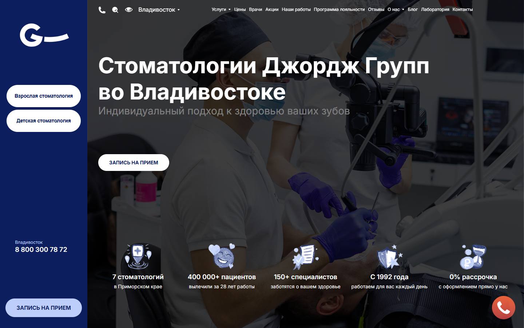Call the 8 800 300 78 72 number
This screenshot has height=328, width=524.
pos(41,250)
